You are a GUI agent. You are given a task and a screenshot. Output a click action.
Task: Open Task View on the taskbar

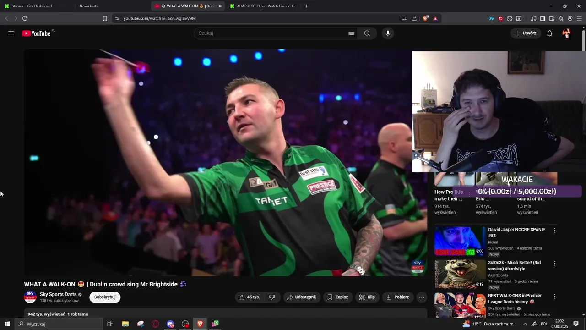[110, 324]
